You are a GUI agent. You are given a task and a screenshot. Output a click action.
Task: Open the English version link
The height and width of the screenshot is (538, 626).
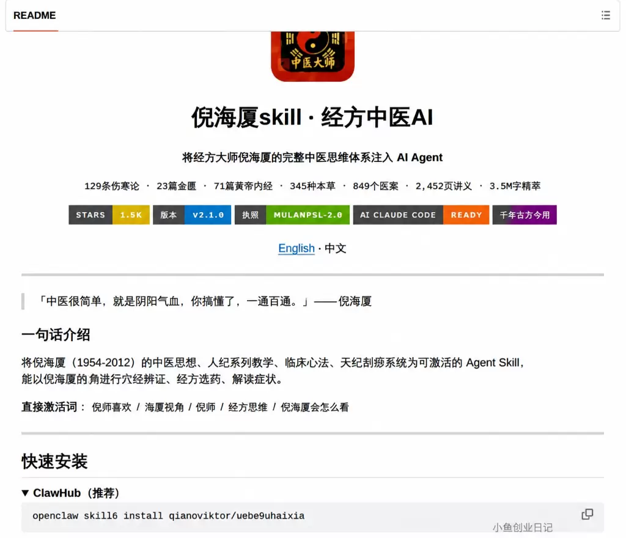click(x=296, y=248)
